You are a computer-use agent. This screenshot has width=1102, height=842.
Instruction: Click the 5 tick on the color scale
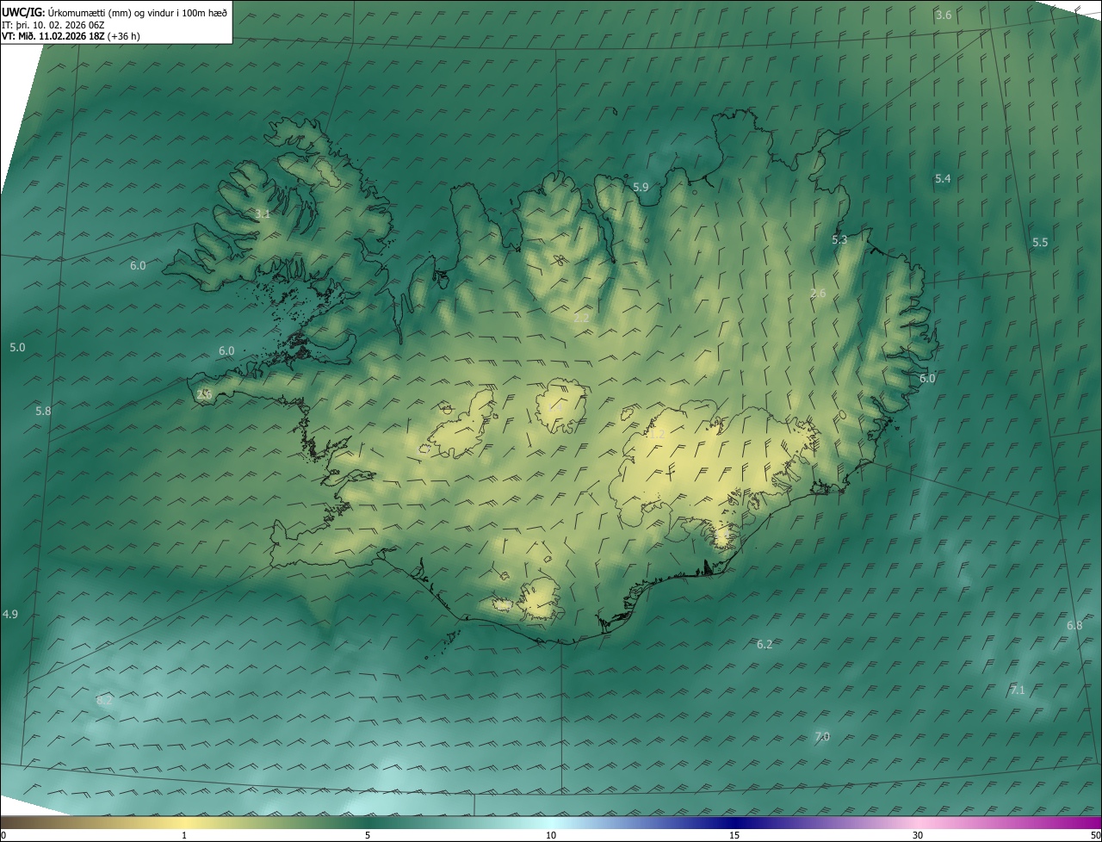click(x=368, y=835)
